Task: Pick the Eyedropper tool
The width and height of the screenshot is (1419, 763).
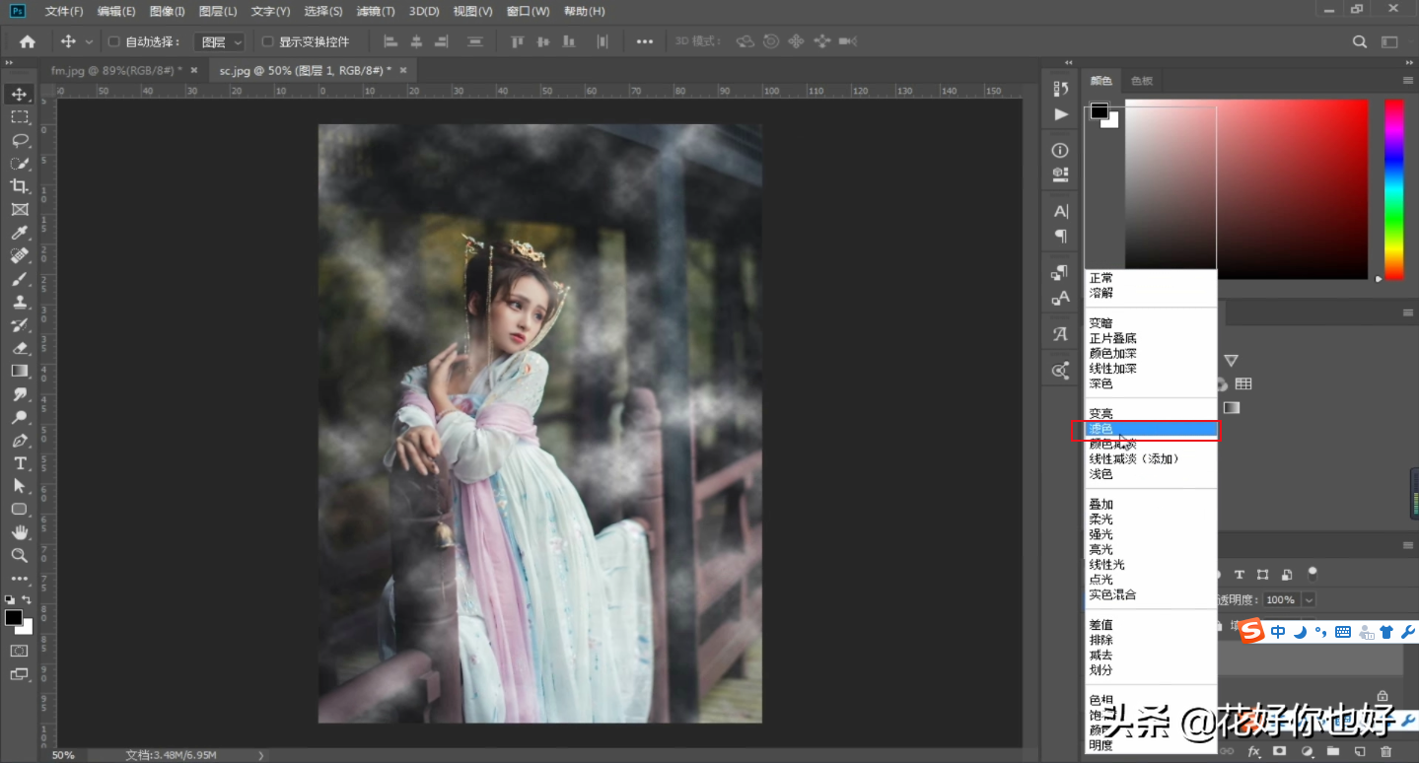Action: click(19, 233)
